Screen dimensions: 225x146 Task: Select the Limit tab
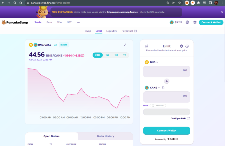point(98,31)
